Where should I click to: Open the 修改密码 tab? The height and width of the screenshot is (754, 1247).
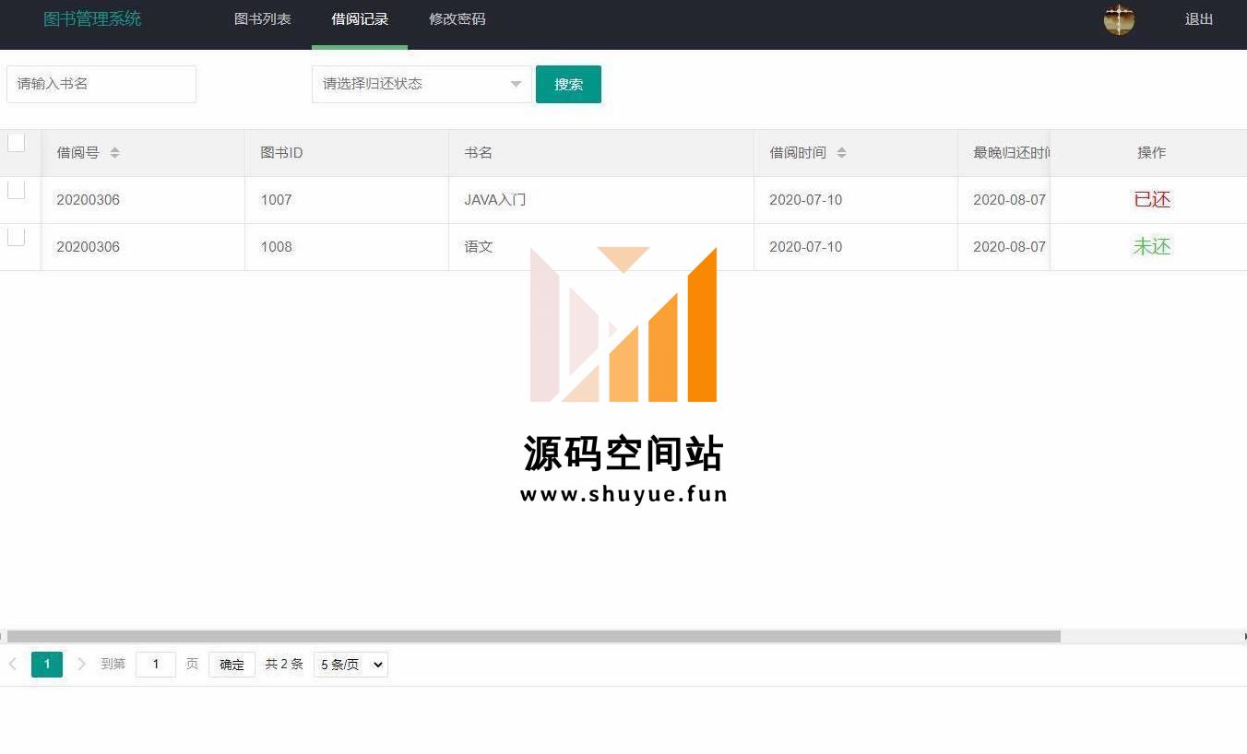click(457, 19)
